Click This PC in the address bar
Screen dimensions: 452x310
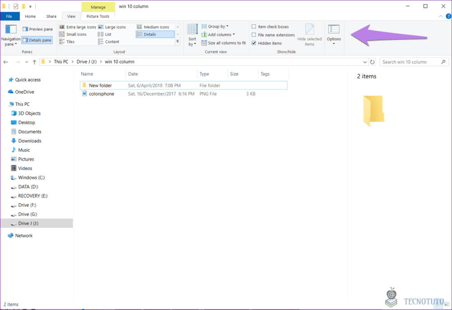[x=61, y=62]
